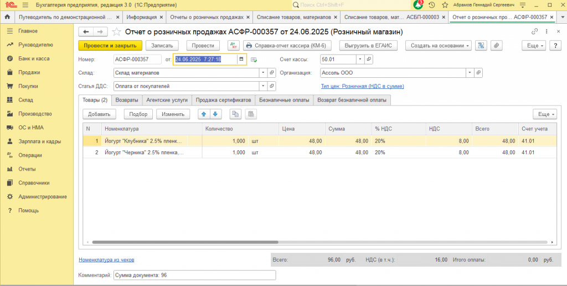Open Администрирование section
This screenshot has height=286, width=567.
pyautogui.click(x=43, y=197)
